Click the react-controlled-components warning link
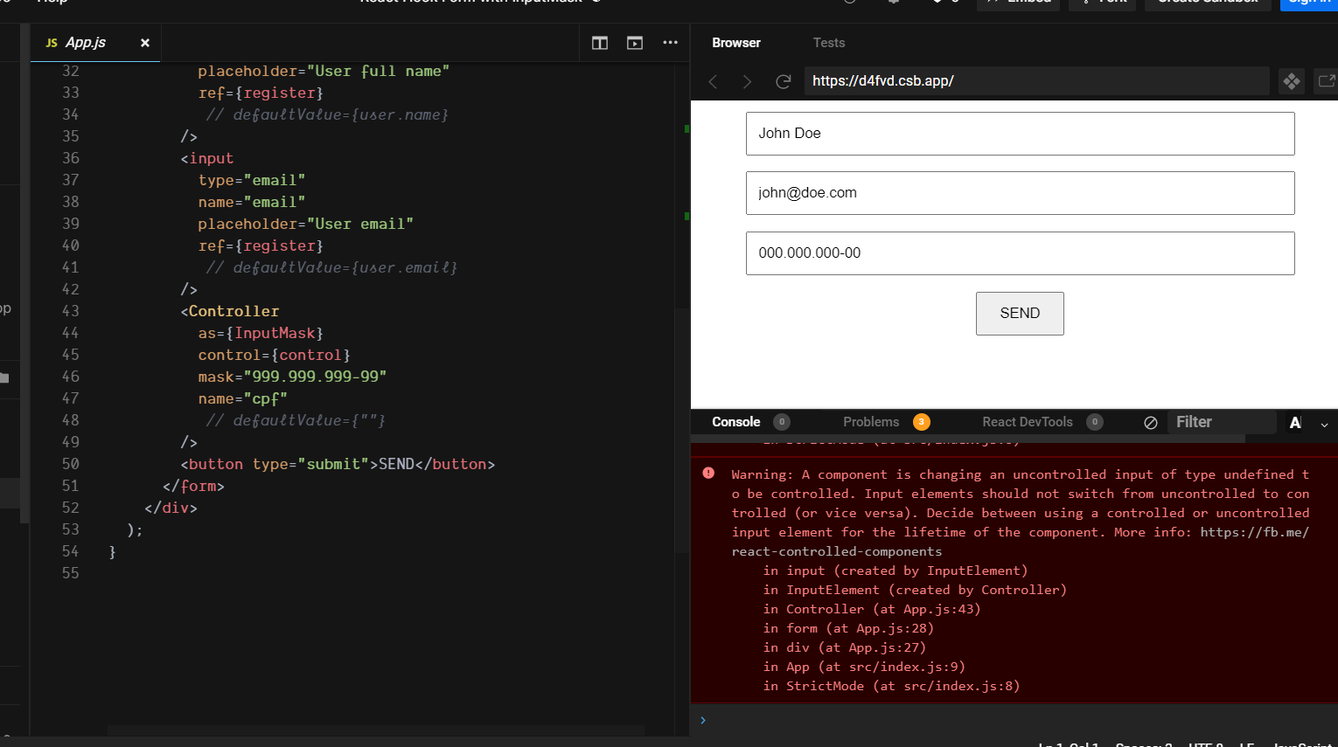 click(837, 550)
